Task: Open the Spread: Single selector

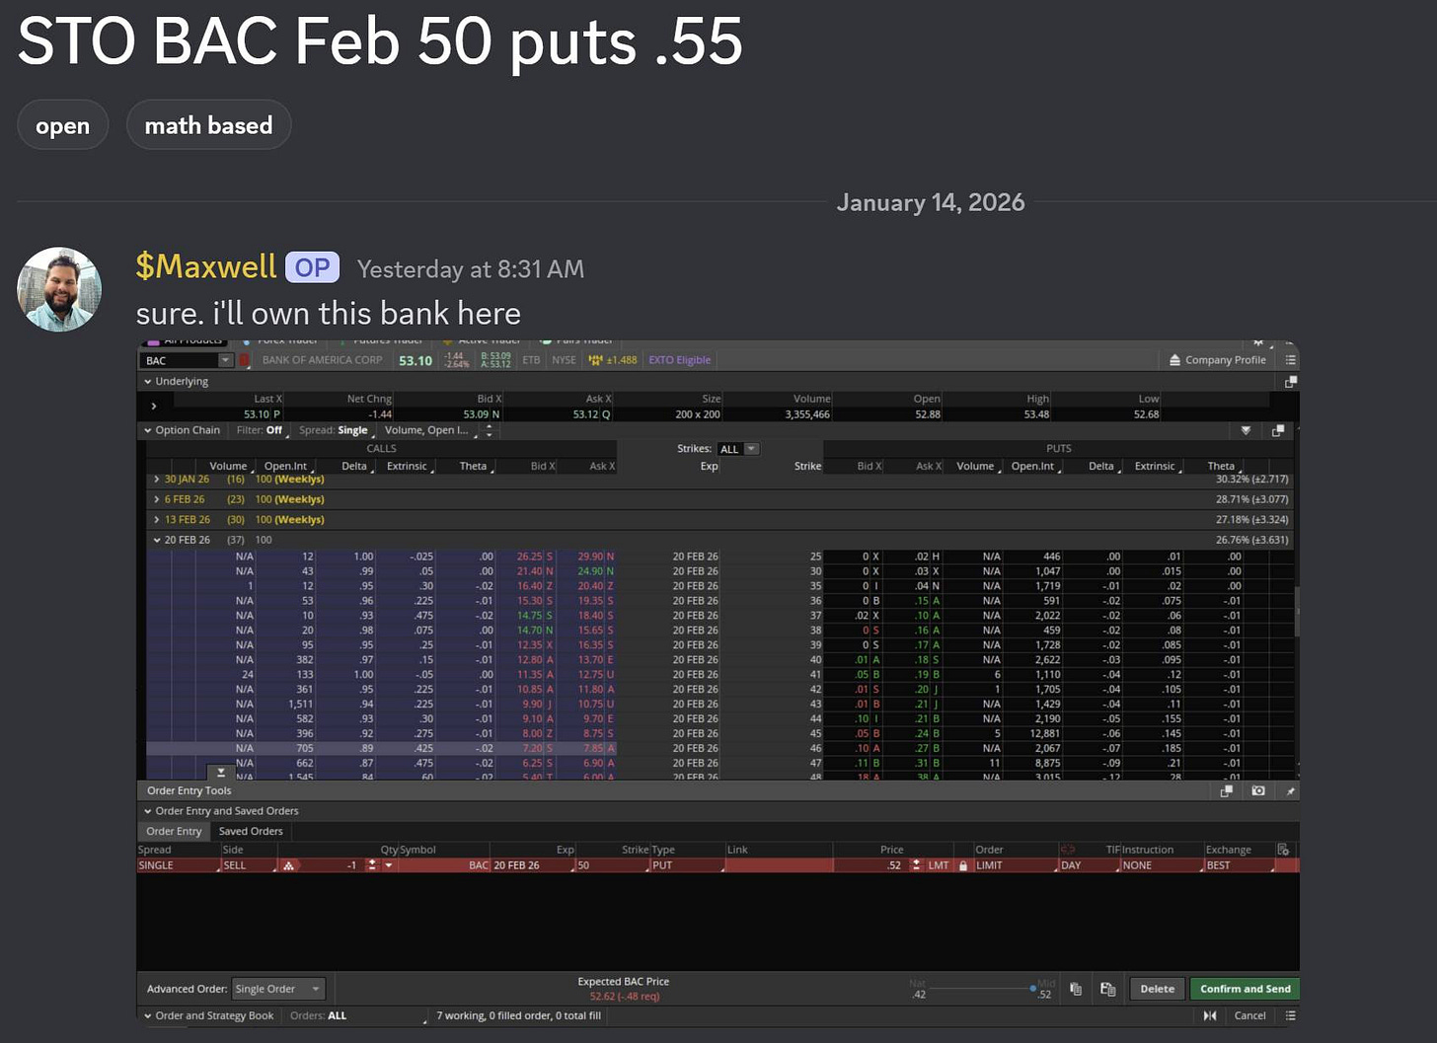Action: (336, 430)
